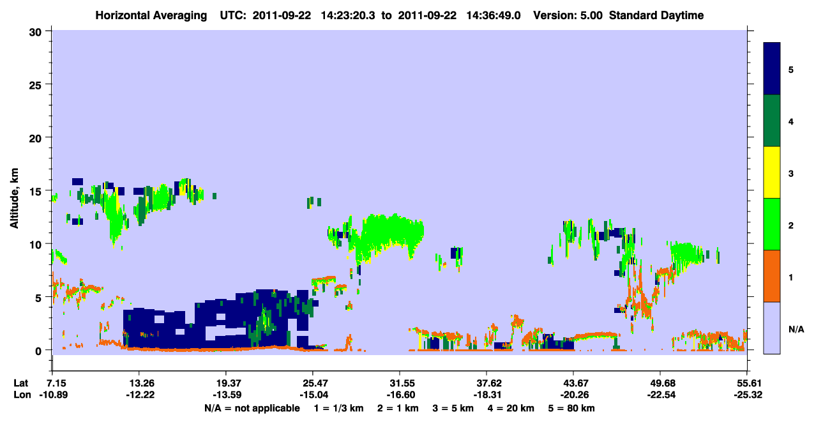Click the '5 = 80 km' key text
The height and width of the screenshot is (426, 830).
click(x=573, y=408)
